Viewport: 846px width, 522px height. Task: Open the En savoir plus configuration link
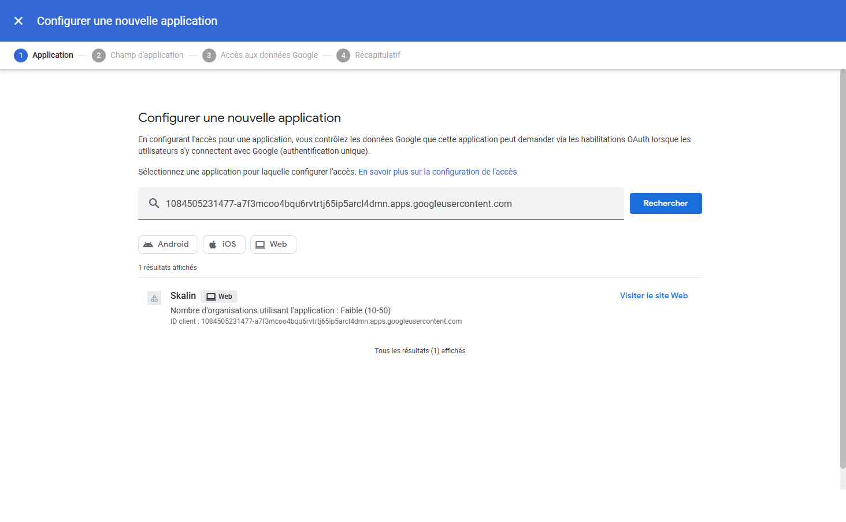[x=437, y=172]
